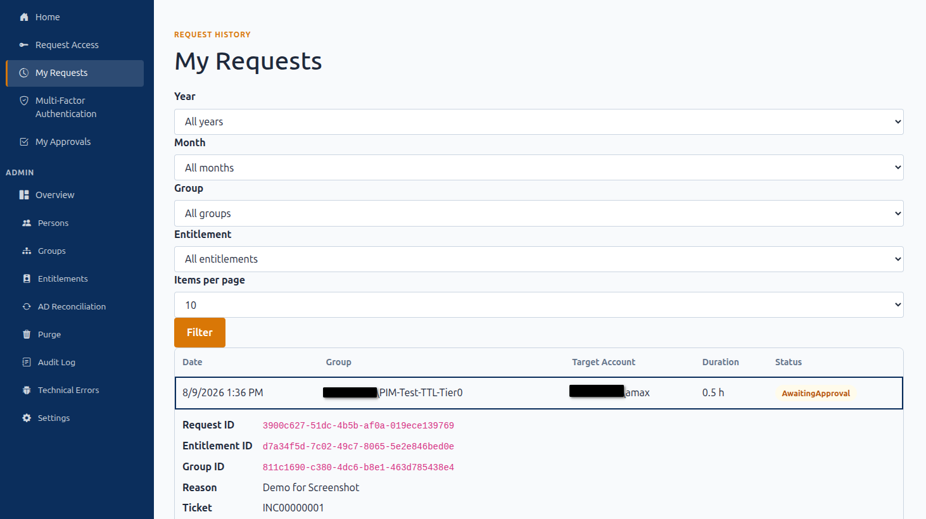The width and height of the screenshot is (926, 519).
Task: Click the AD Reconciliation sync icon
Action: [27, 306]
